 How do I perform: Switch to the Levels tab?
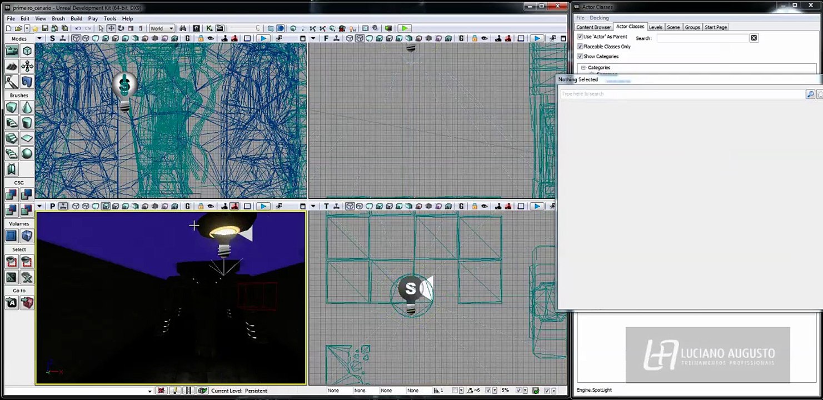(656, 27)
